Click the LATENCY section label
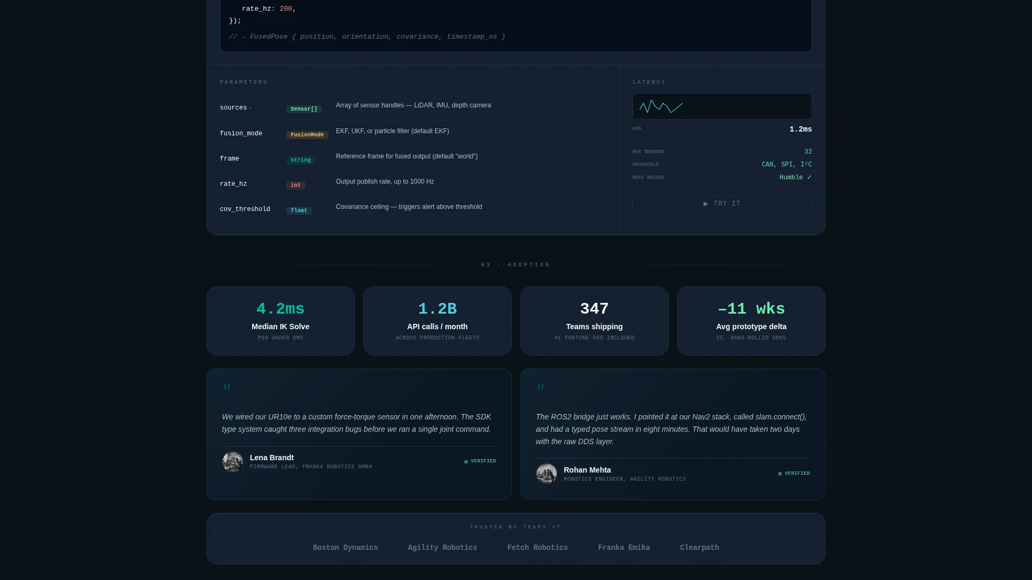Screen dimensions: 1032x580 click(649, 82)
